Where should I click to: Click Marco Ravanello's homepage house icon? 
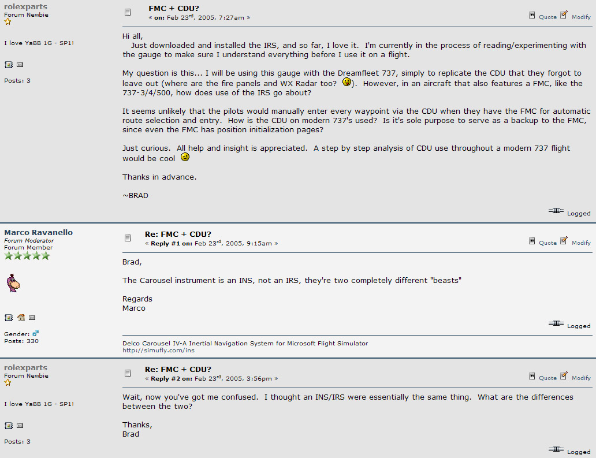coord(21,318)
